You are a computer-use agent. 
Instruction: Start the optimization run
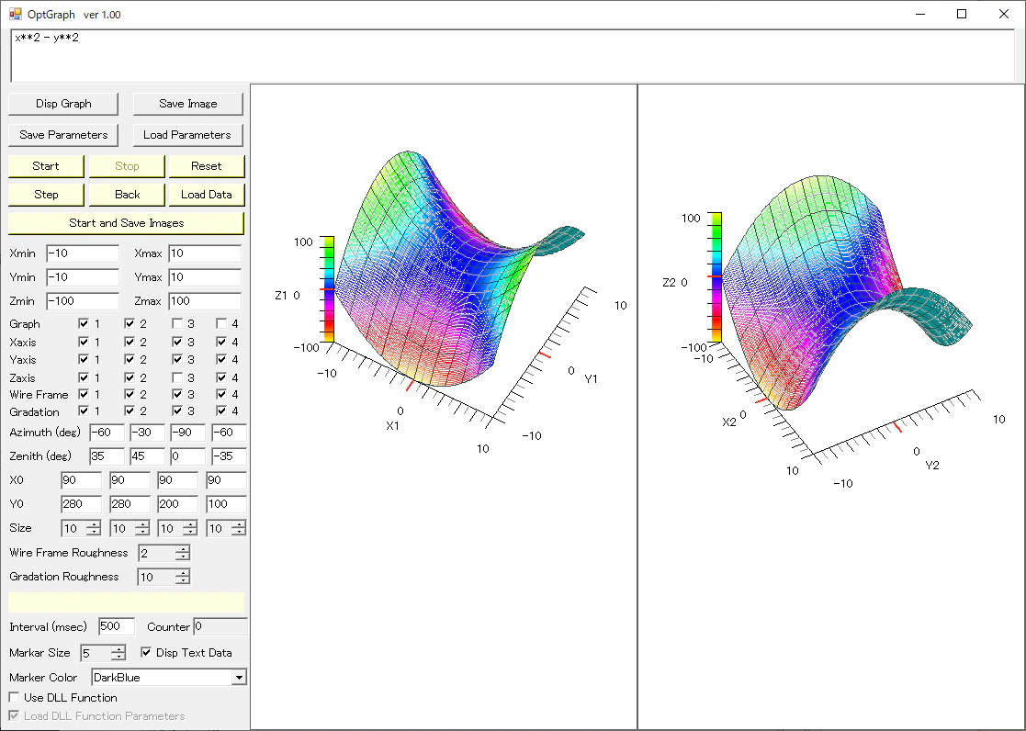click(x=46, y=166)
